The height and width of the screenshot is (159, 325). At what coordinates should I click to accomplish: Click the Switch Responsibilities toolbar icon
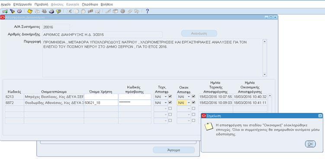point(44,11)
